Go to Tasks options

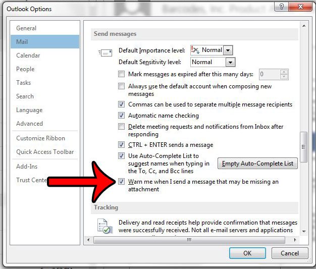click(x=45, y=83)
